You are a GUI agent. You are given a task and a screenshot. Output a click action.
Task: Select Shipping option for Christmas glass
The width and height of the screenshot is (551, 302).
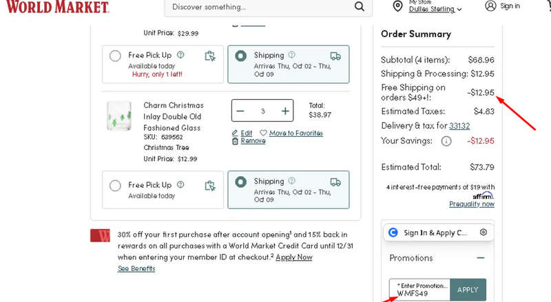tap(241, 182)
